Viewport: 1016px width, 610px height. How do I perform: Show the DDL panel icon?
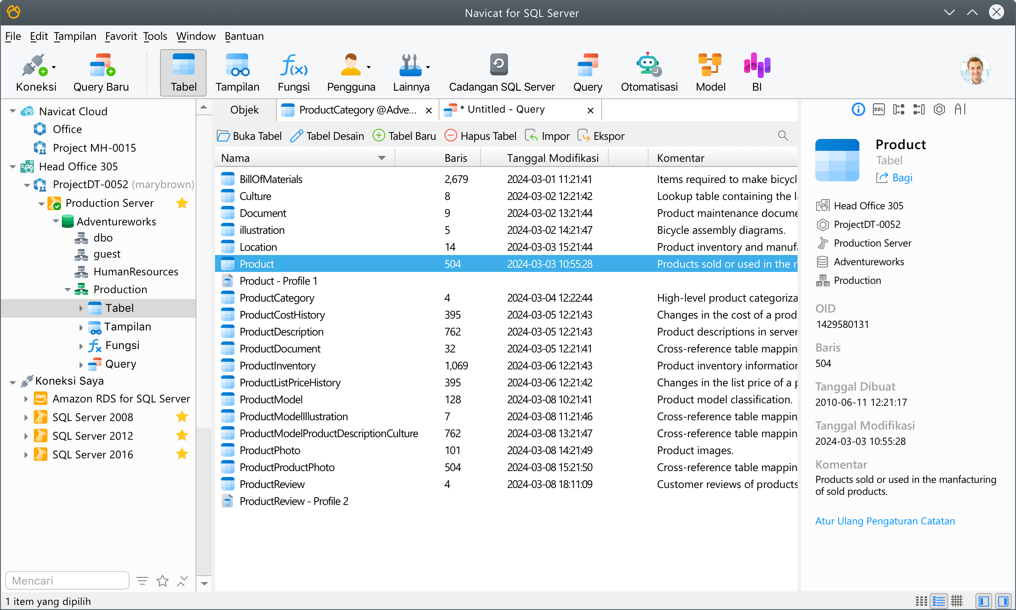[878, 110]
